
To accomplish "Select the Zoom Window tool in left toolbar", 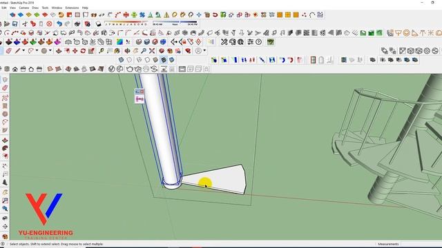I will 5,200.
